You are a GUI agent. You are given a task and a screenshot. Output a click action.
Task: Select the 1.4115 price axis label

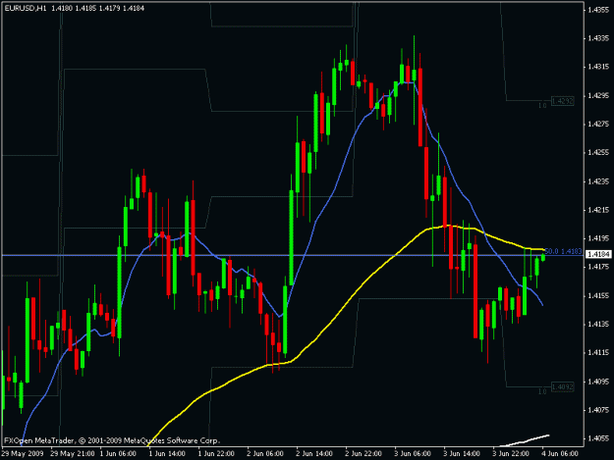598,353
